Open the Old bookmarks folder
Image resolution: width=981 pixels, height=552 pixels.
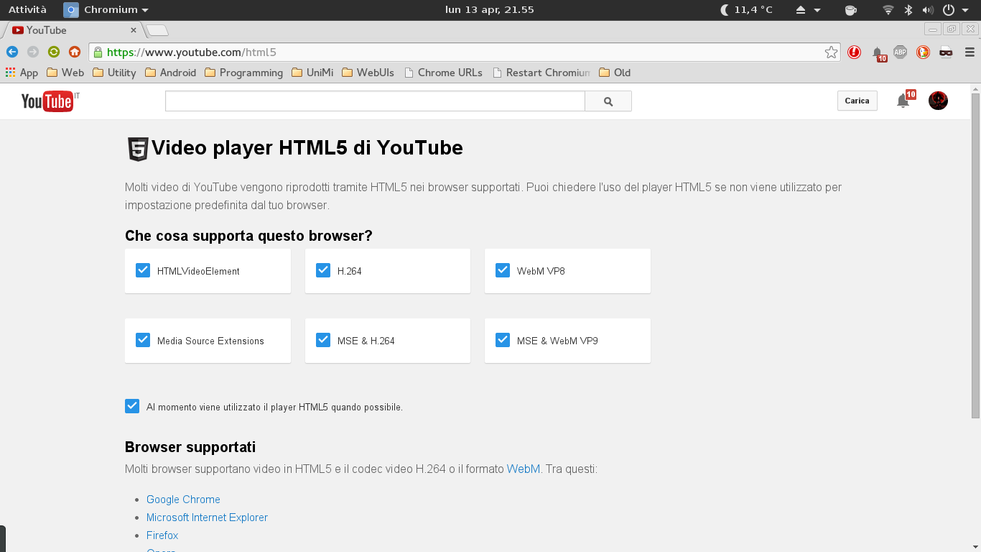point(615,73)
